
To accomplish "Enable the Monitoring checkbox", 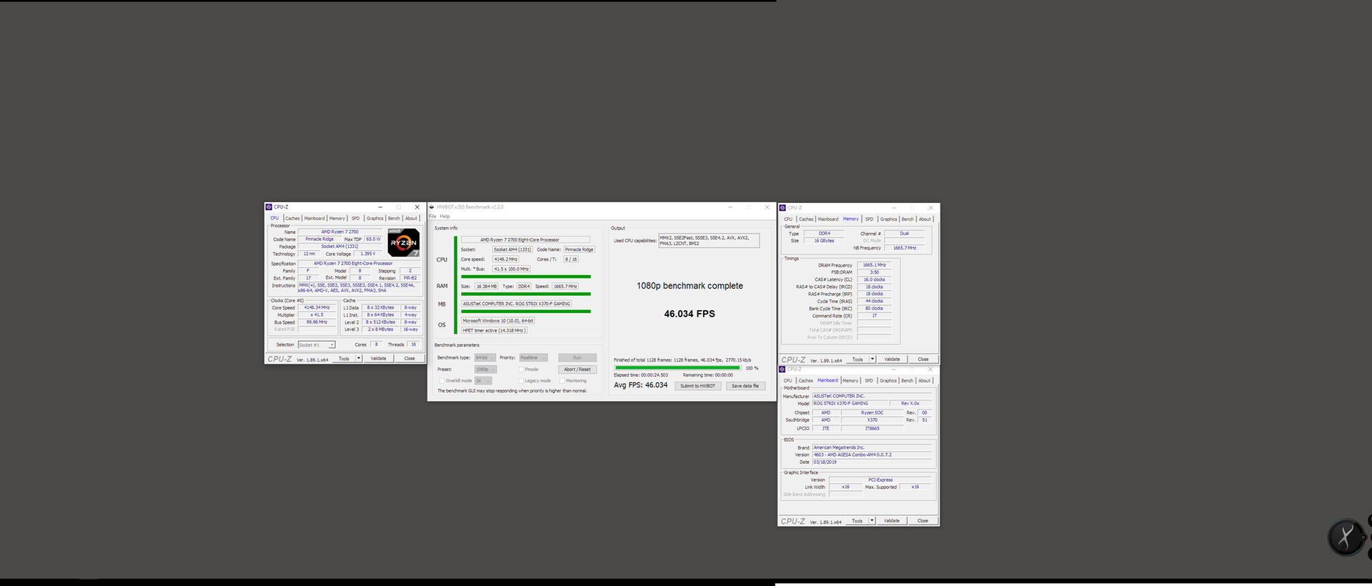I will click(562, 381).
